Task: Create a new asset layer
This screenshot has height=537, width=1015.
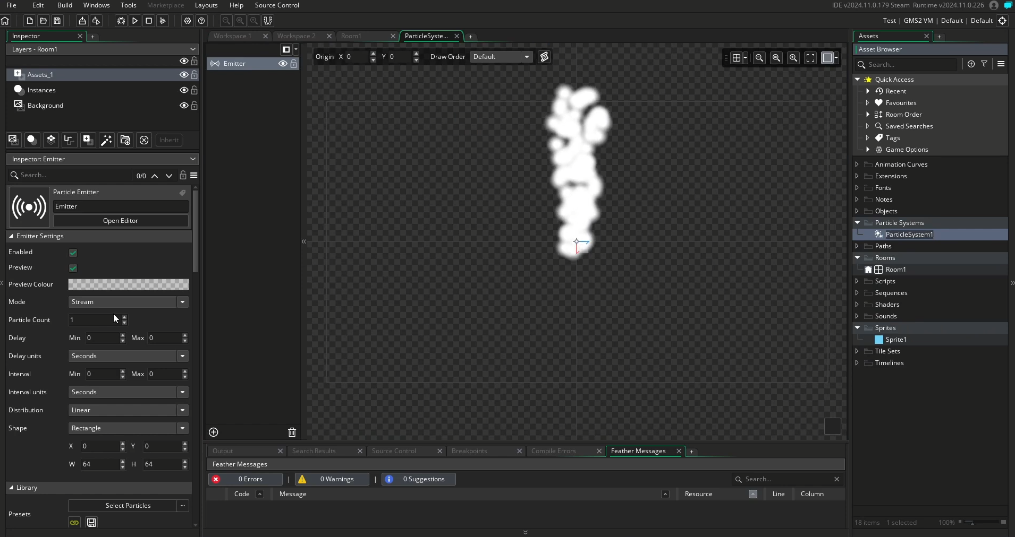Action: coord(88,140)
